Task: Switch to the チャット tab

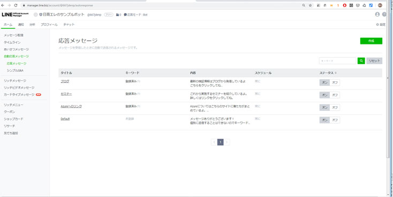Action: click(x=69, y=25)
